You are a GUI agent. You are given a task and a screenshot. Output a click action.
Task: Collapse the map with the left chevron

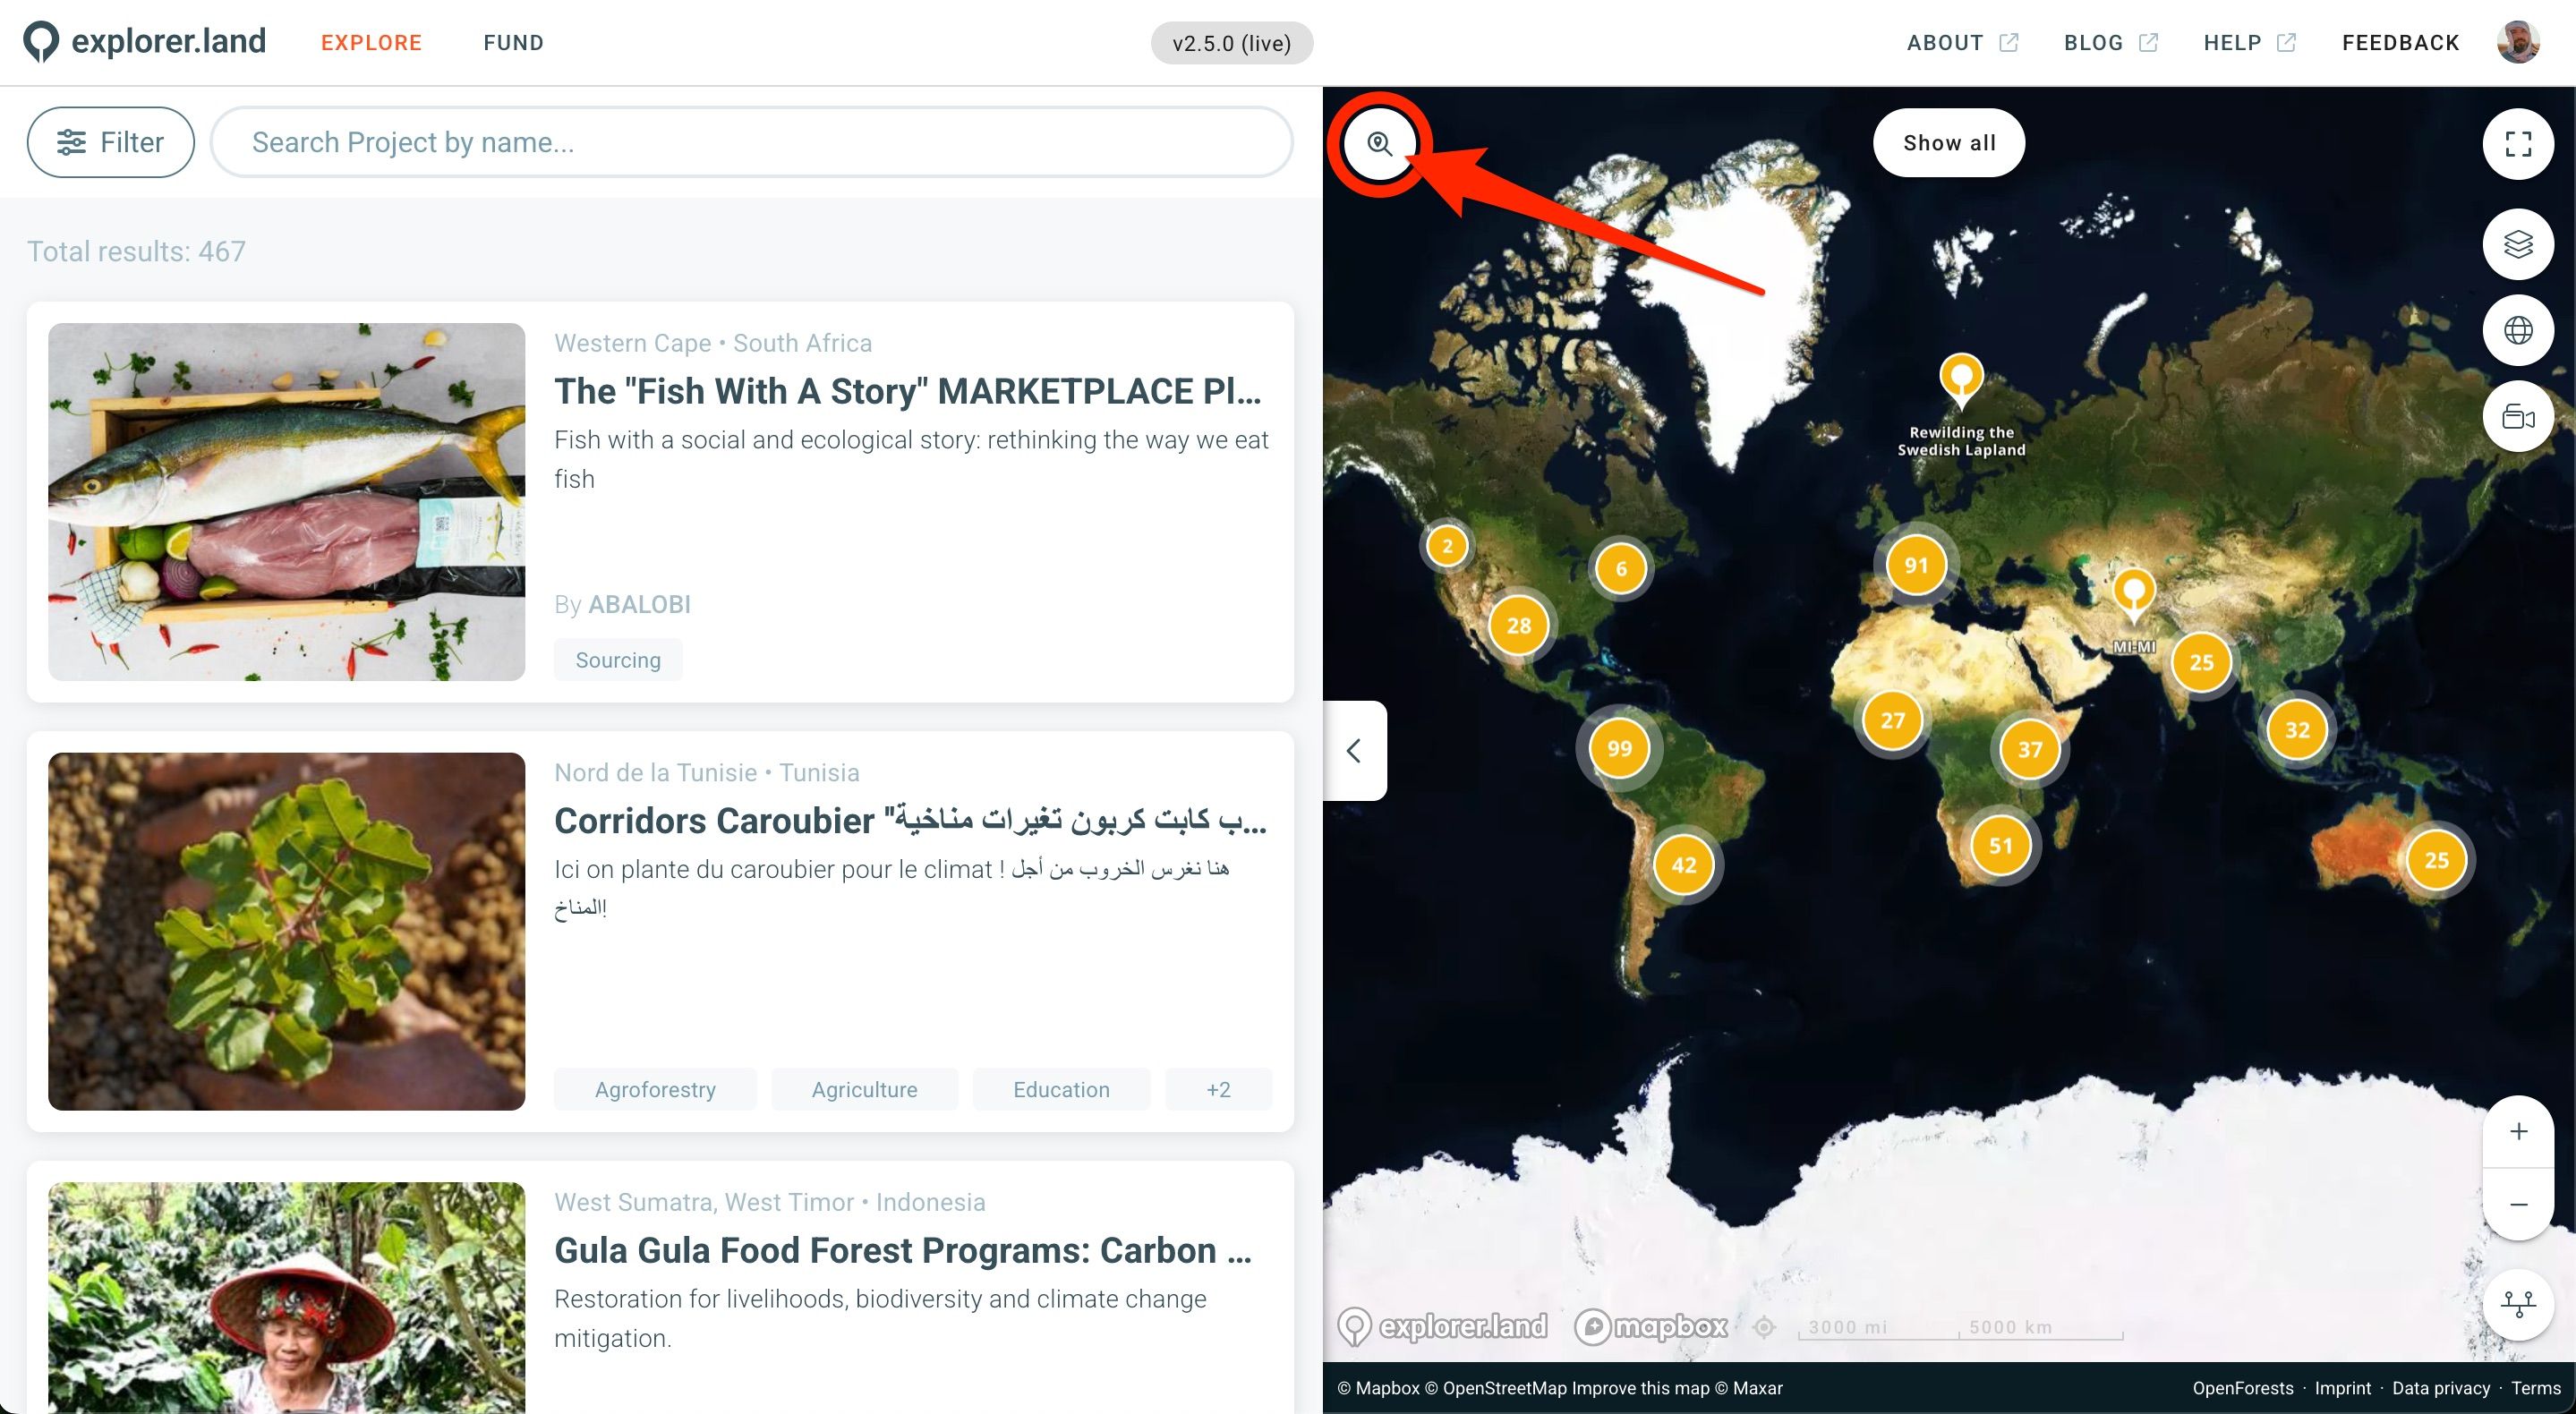(1354, 750)
